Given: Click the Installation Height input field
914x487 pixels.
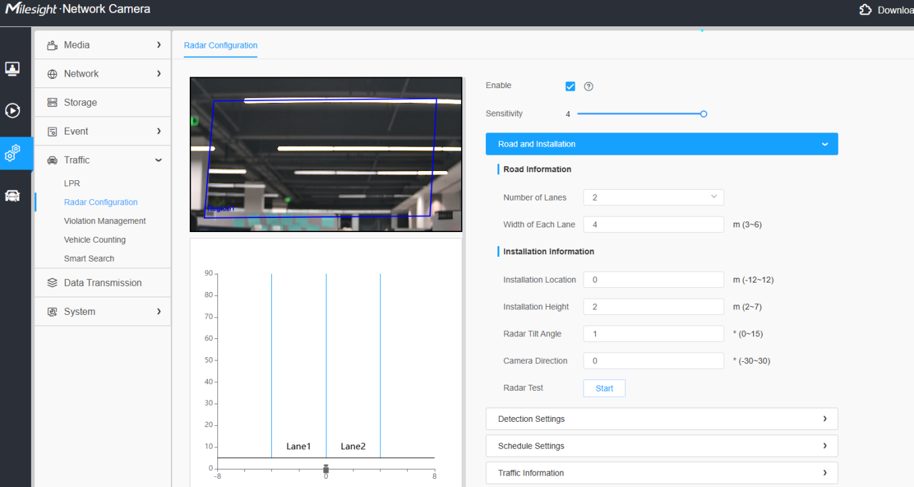Looking at the screenshot, I should click(654, 307).
